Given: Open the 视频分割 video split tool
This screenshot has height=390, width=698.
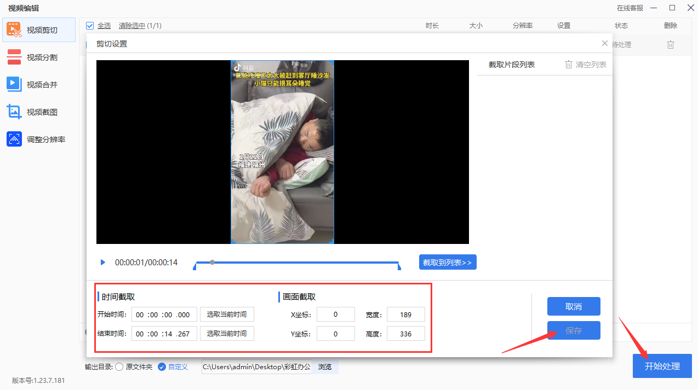Looking at the screenshot, I should coord(39,57).
